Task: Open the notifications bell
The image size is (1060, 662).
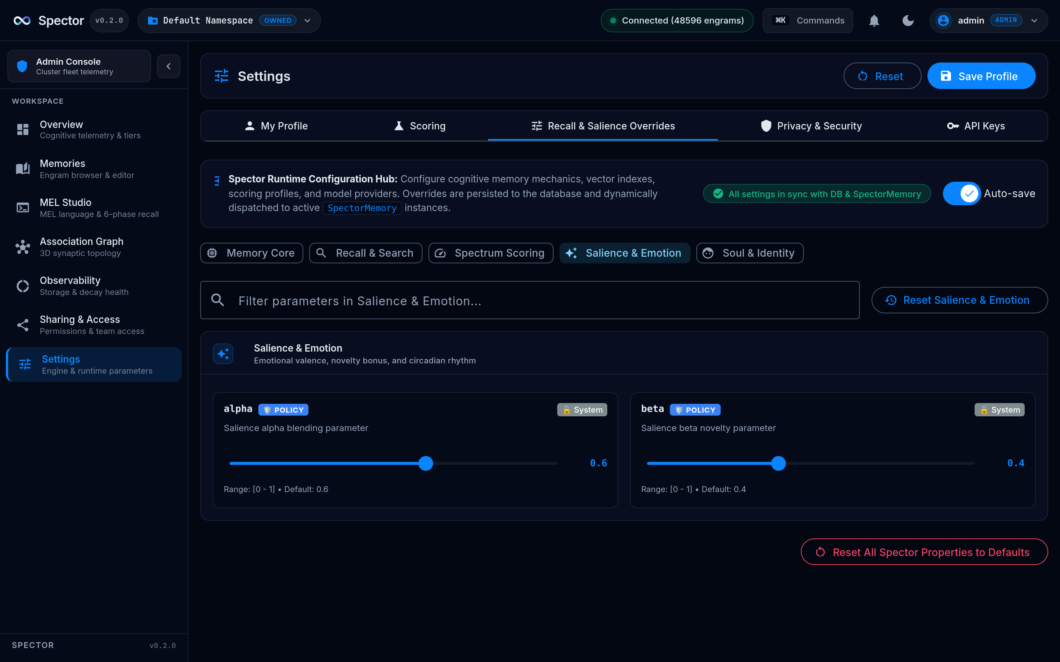Action: pyautogui.click(x=874, y=21)
